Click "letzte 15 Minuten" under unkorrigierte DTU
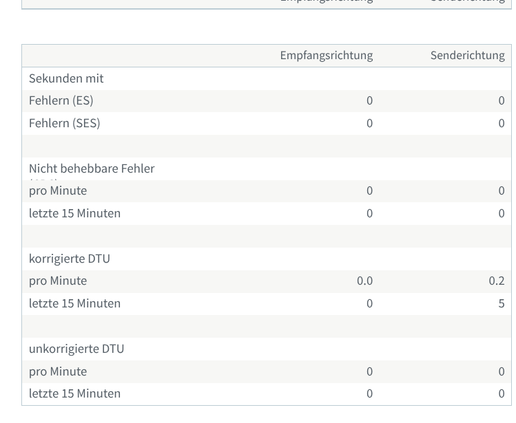 tap(74, 393)
